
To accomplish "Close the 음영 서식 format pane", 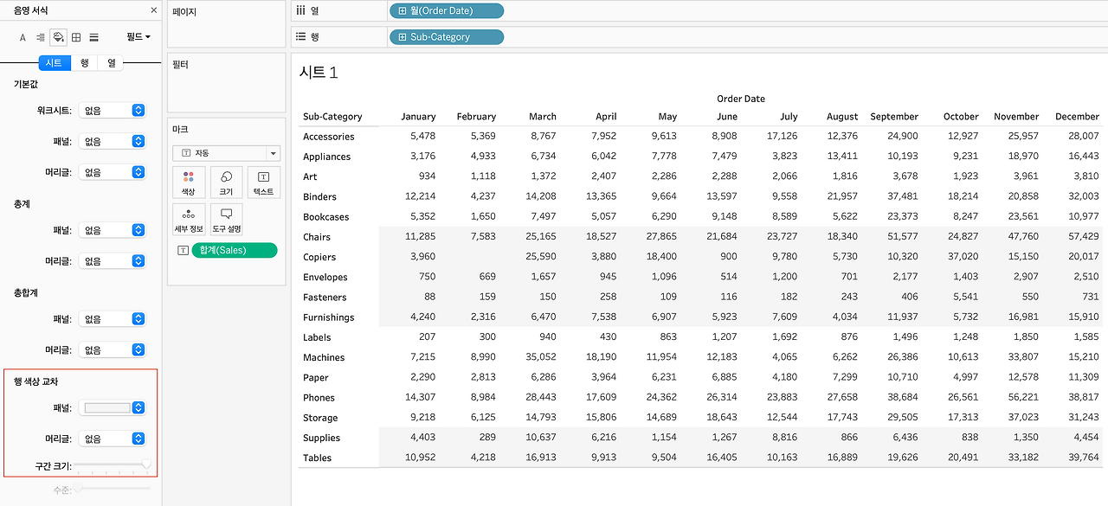I will [153, 10].
